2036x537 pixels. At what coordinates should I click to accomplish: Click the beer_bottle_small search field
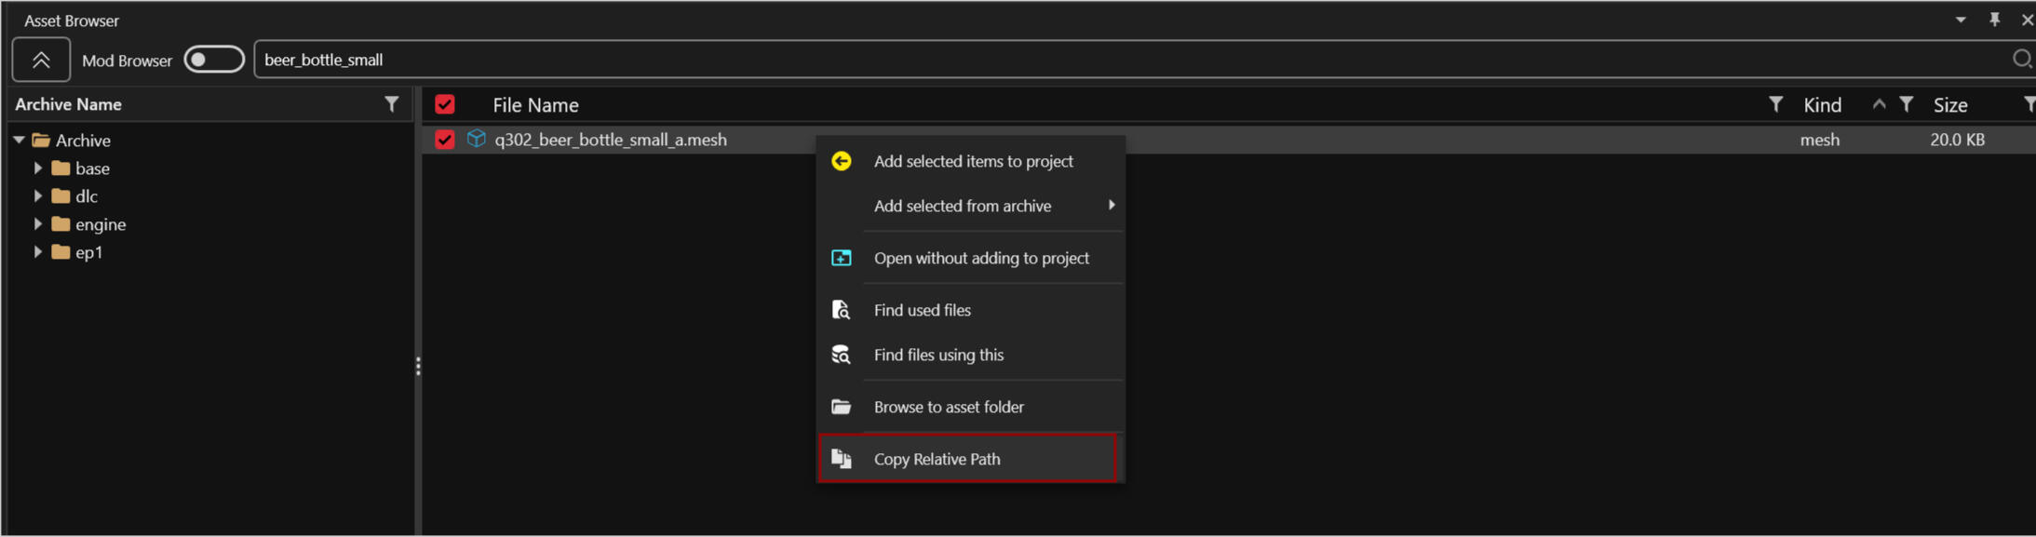point(1117,60)
